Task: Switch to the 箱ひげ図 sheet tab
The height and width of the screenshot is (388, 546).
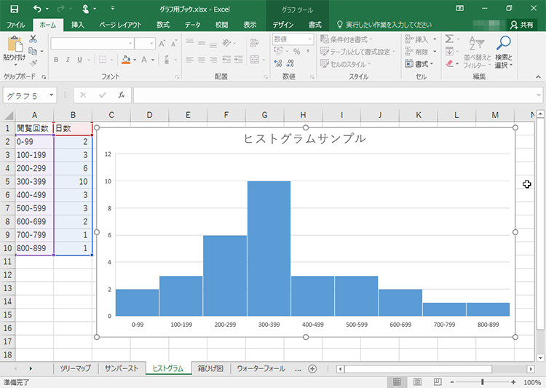Action: (210, 368)
